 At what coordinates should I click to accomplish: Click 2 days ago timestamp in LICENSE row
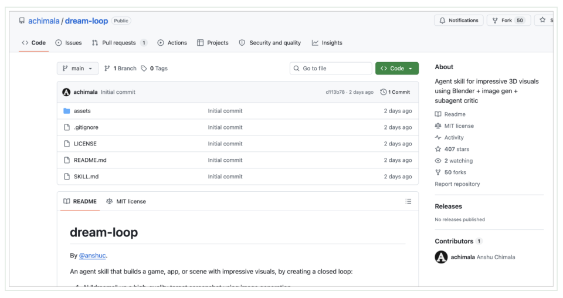click(x=398, y=144)
